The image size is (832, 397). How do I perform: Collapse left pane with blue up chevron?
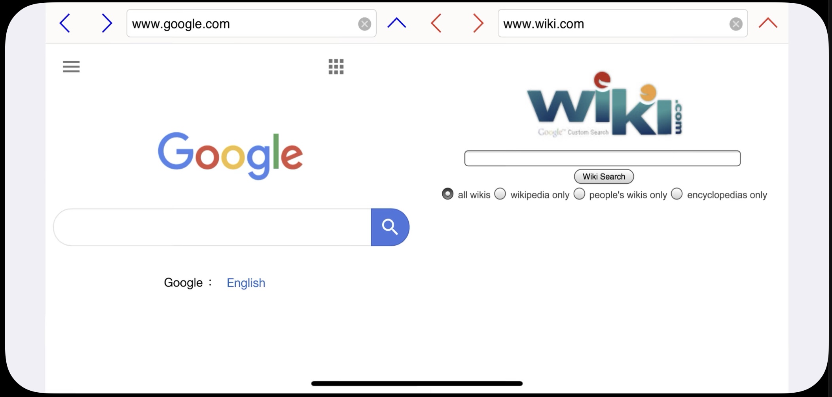[397, 23]
